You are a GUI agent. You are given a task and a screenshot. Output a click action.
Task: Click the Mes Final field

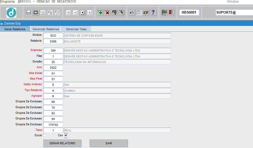coord(53,79)
